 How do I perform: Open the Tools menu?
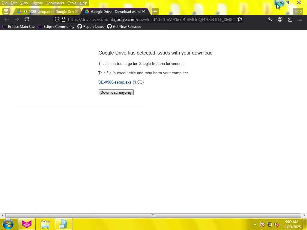(x=72, y=3)
